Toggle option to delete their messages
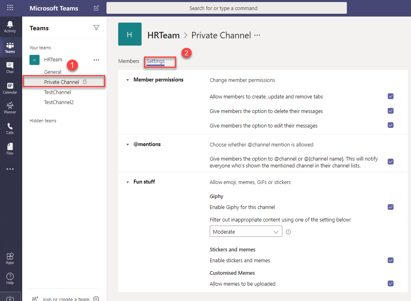Screen dimensions: 411x301 click(390, 111)
